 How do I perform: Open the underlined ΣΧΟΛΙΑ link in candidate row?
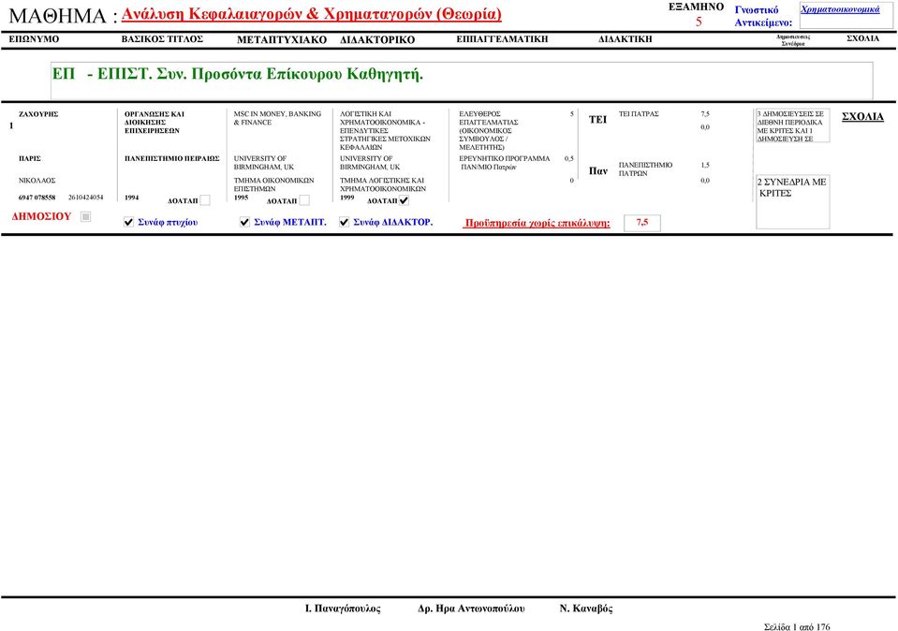(x=862, y=117)
